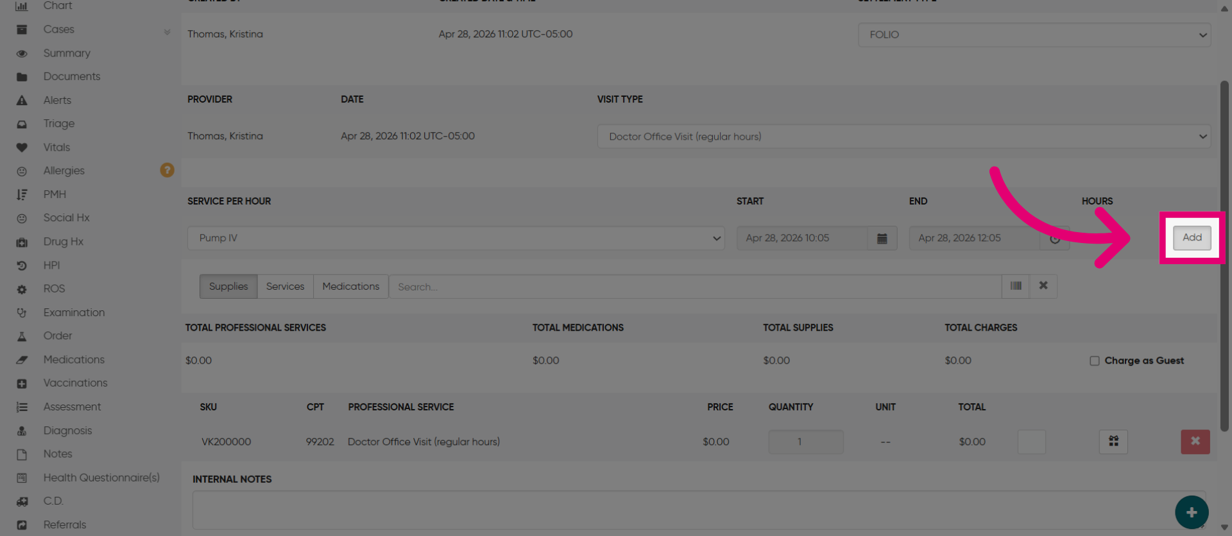Click the Triage tray icon
Viewport: 1232px width, 536px height.
(x=21, y=124)
